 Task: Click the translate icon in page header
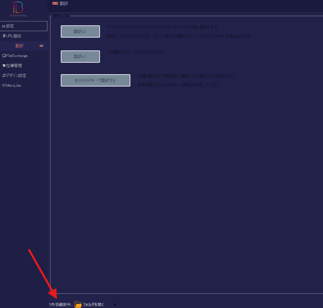pyautogui.click(x=55, y=4)
